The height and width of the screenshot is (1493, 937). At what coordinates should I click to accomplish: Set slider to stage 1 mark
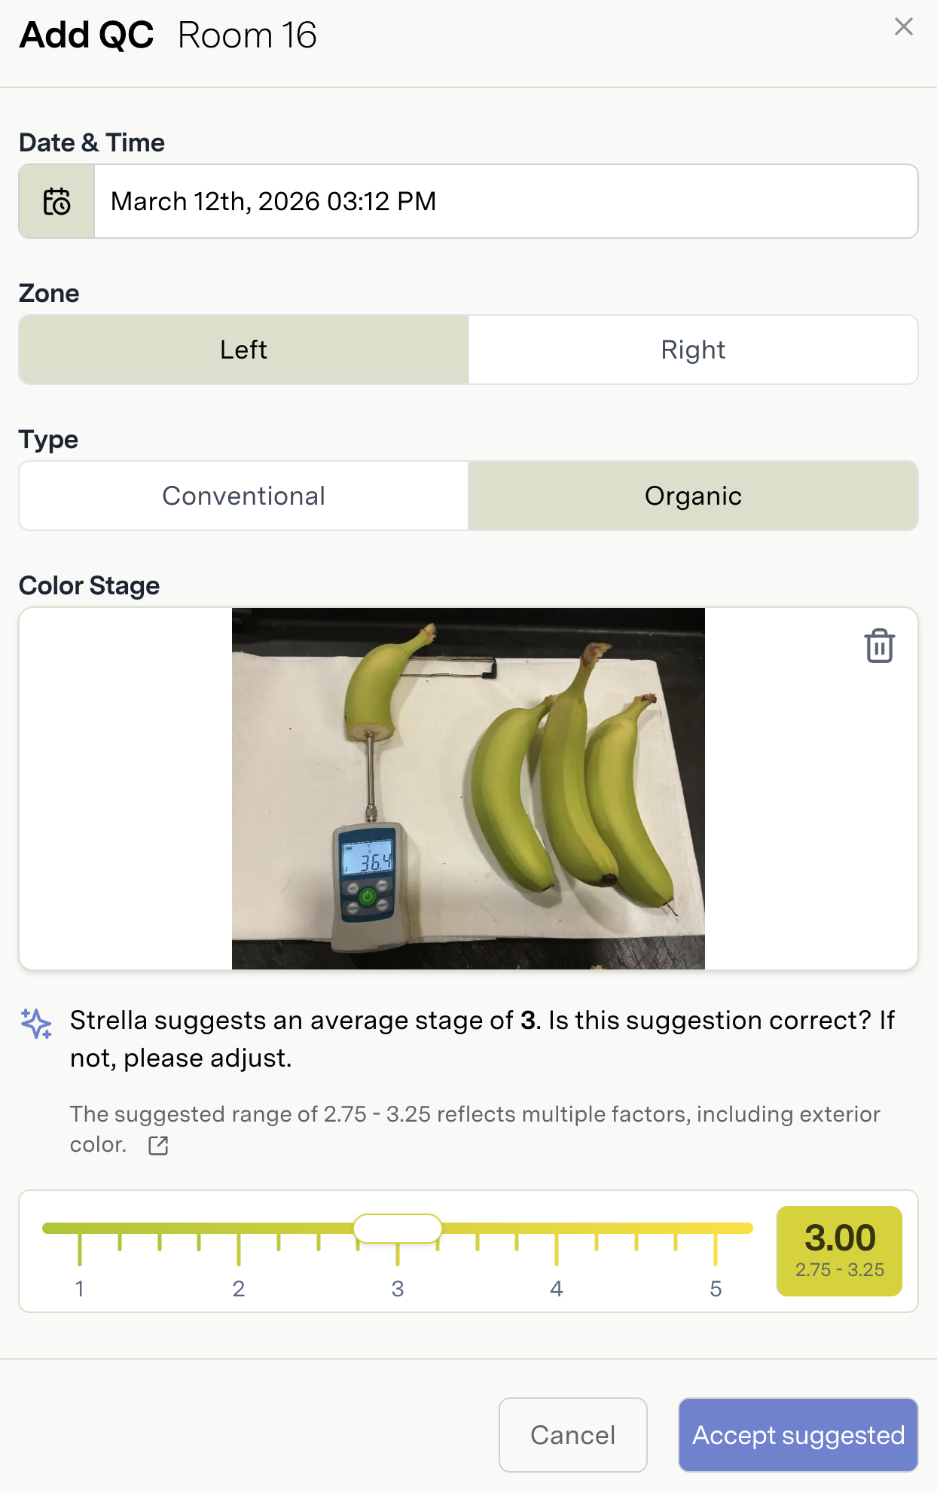80,1229
